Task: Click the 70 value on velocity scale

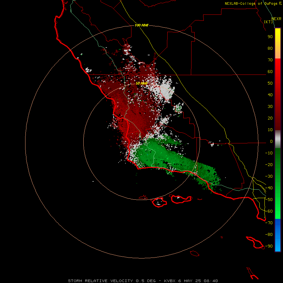Action: (x=270, y=60)
